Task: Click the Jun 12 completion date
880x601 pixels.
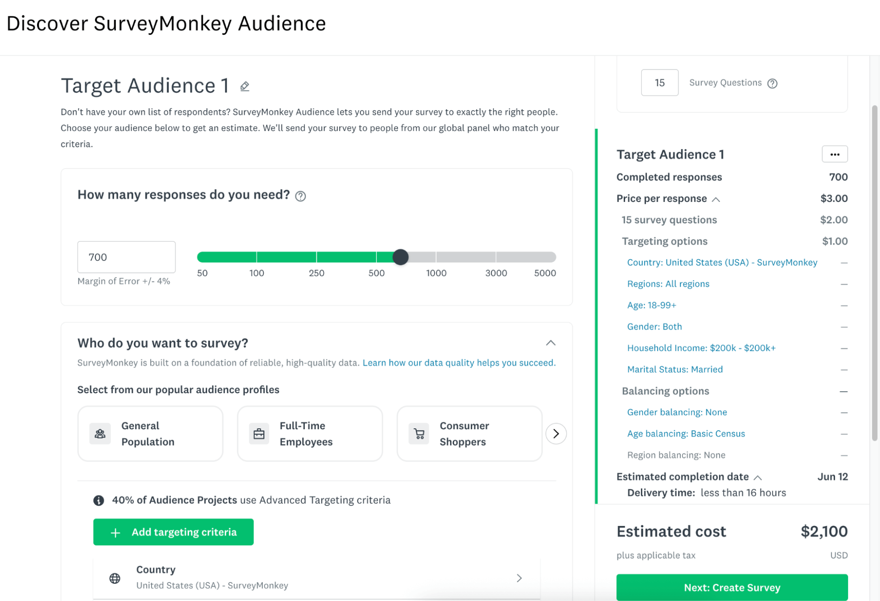Action: tap(832, 477)
